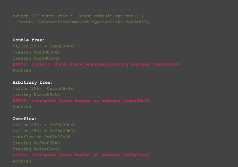Click "Aborted" under the Double free section

(x=22, y=70)
